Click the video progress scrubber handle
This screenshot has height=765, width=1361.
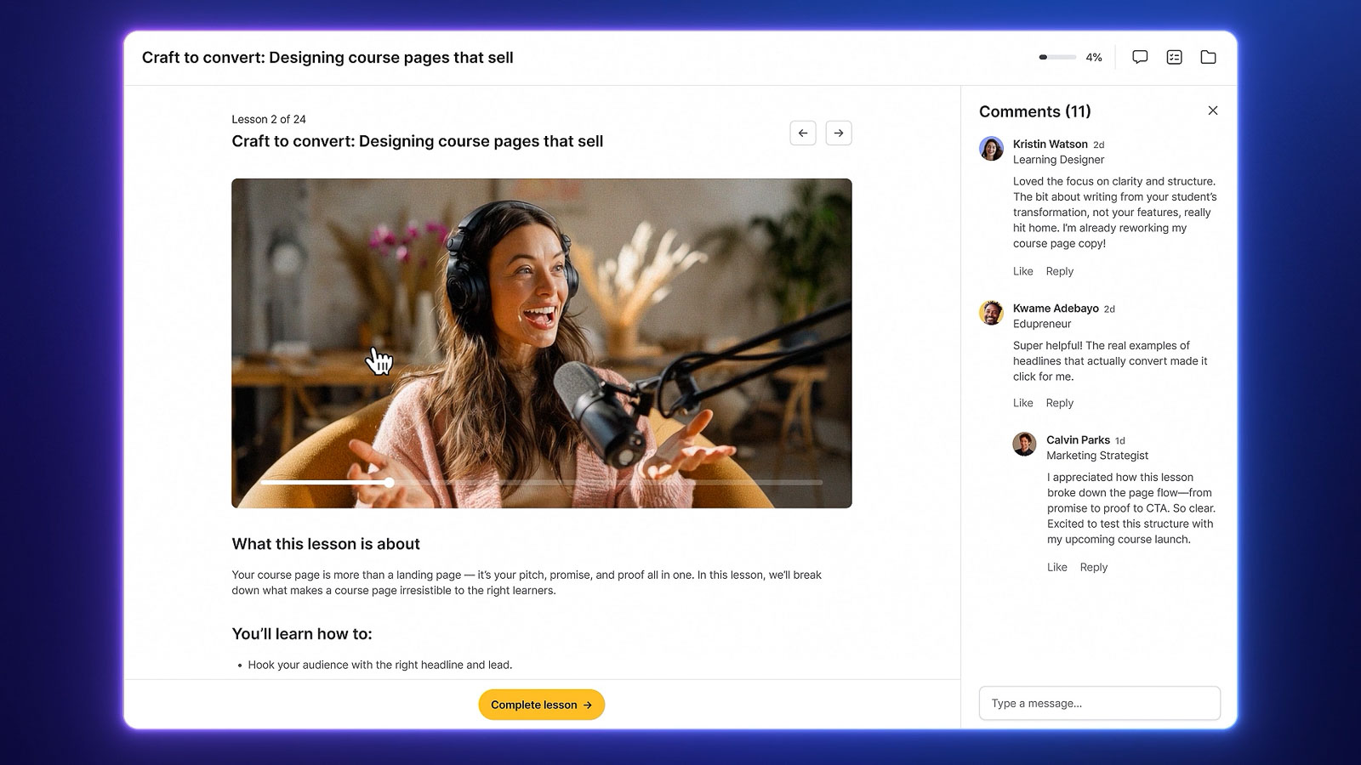pos(389,483)
